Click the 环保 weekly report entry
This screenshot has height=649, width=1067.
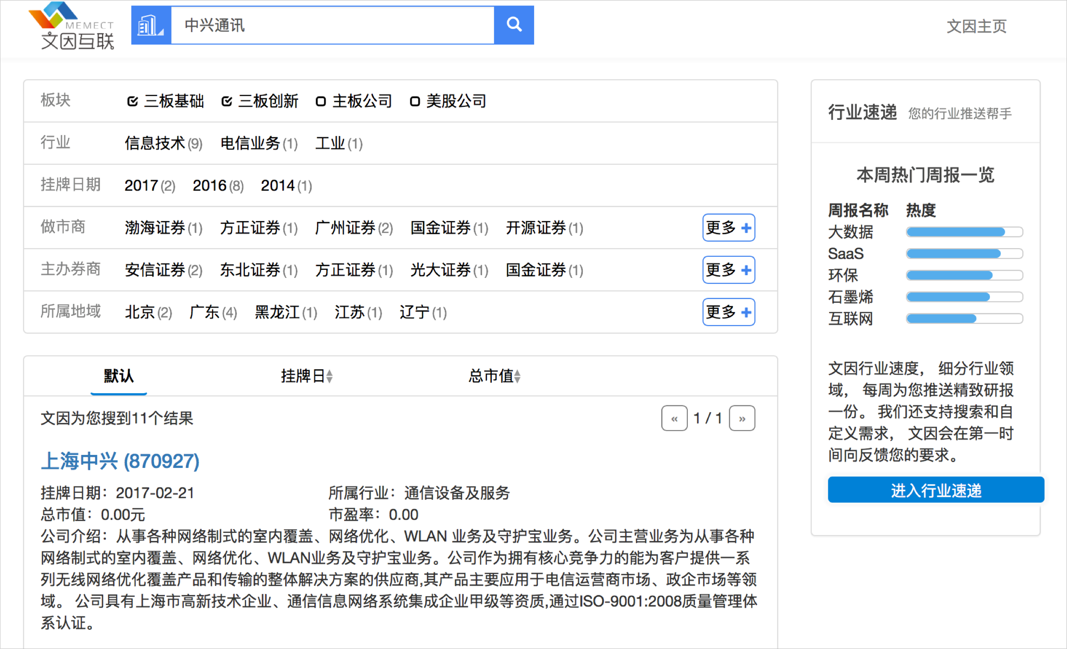[x=843, y=275]
